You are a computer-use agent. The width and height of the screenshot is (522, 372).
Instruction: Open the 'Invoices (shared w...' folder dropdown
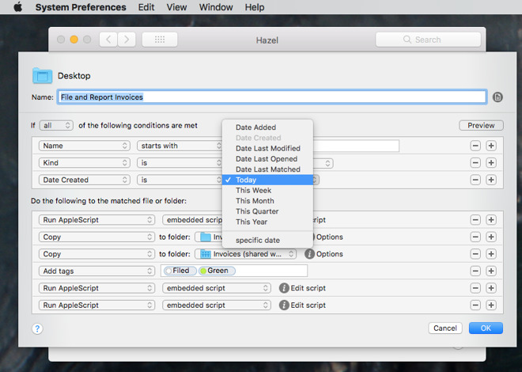tap(245, 254)
